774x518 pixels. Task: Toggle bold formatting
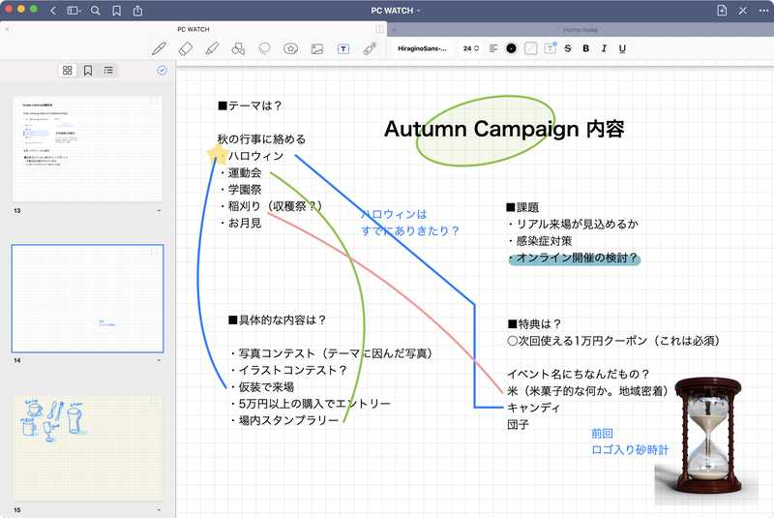pyautogui.click(x=586, y=48)
